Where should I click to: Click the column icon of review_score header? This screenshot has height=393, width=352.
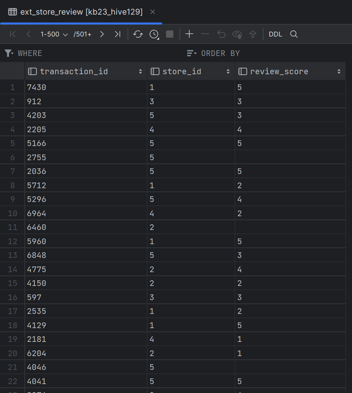coord(243,71)
